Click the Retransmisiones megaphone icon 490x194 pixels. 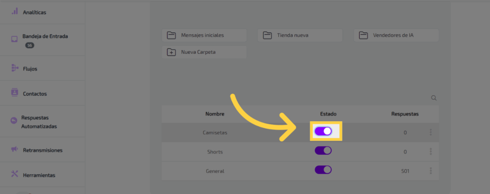14,150
